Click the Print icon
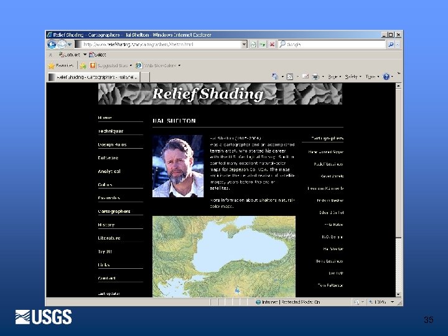 (x=315, y=77)
